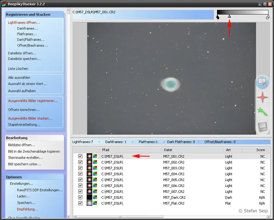Start Ausgewählte Bilder stacken…
Viewport: 274px width, 220px height.
coord(30,118)
